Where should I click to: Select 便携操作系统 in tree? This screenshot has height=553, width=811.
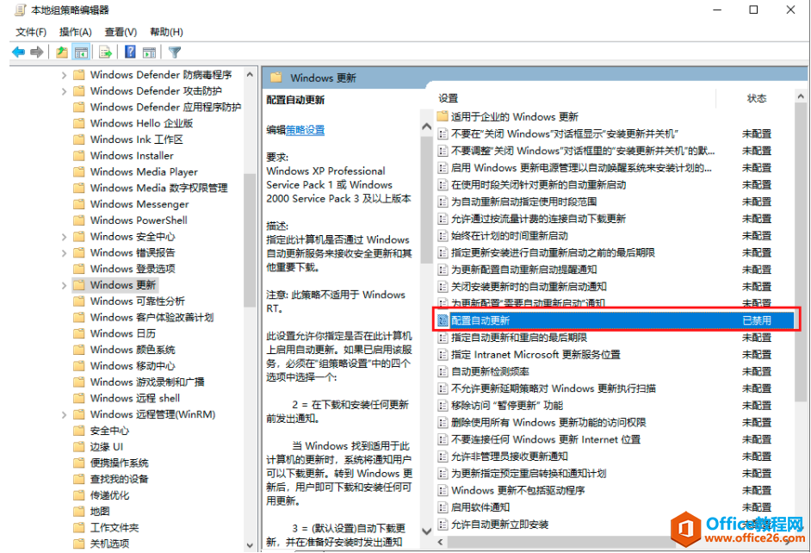tap(120, 463)
